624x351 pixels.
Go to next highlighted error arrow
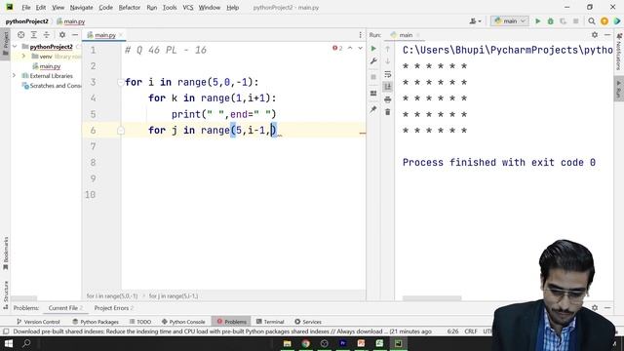pos(360,48)
